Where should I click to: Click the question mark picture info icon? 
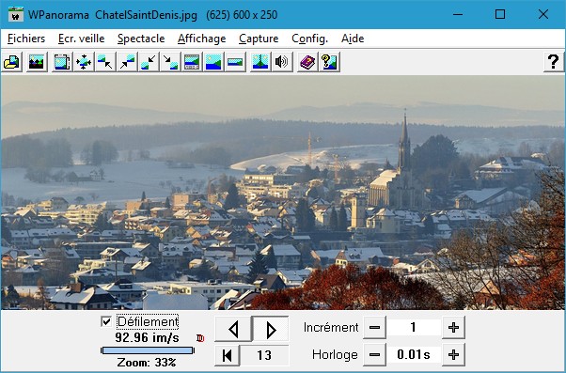tap(329, 62)
